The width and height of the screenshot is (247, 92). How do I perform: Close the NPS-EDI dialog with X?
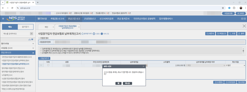click(x=143, y=67)
